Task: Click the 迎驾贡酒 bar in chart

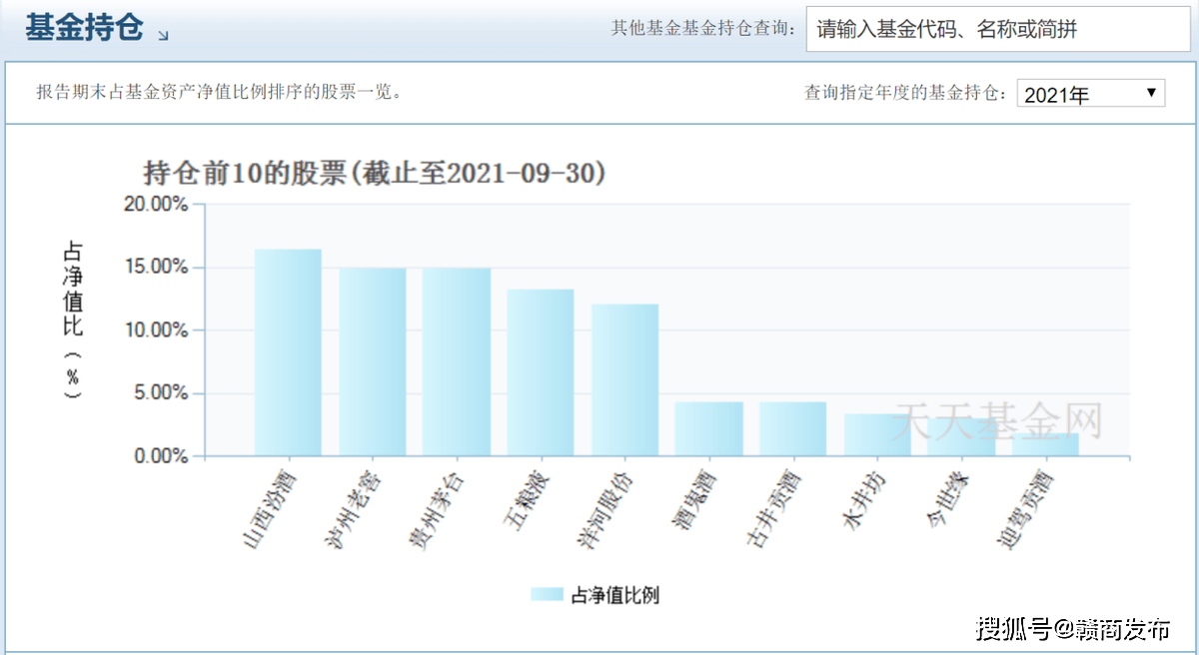Action: [x=1045, y=444]
